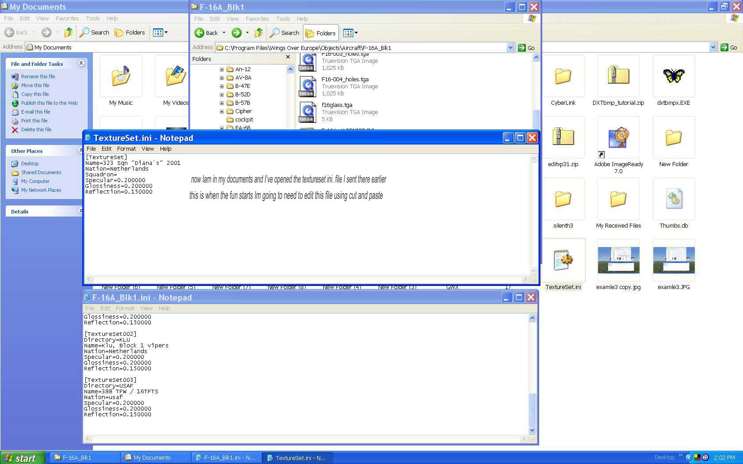743x464 pixels.
Task: Click Copy this file link
Action: pos(35,94)
